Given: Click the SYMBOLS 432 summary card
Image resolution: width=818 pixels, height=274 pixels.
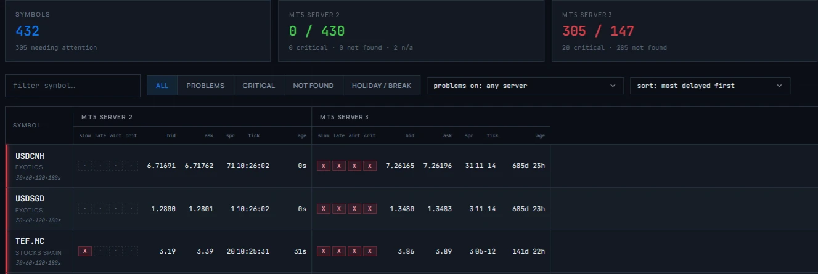Looking at the screenshot, I should pos(137,30).
